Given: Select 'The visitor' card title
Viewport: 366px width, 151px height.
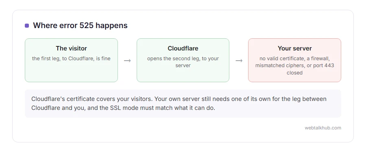Looking at the screenshot, I should click(71, 48).
